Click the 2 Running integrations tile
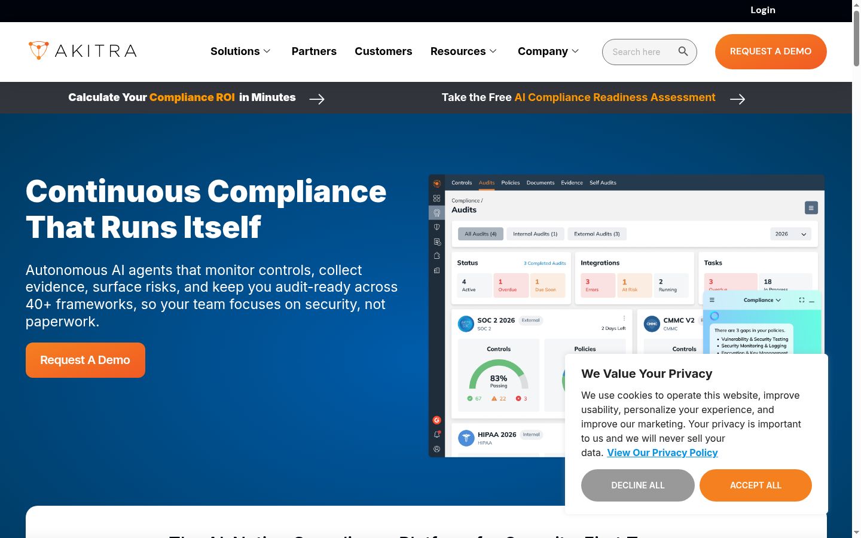This screenshot has width=861, height=538. (x=671, y=285)
